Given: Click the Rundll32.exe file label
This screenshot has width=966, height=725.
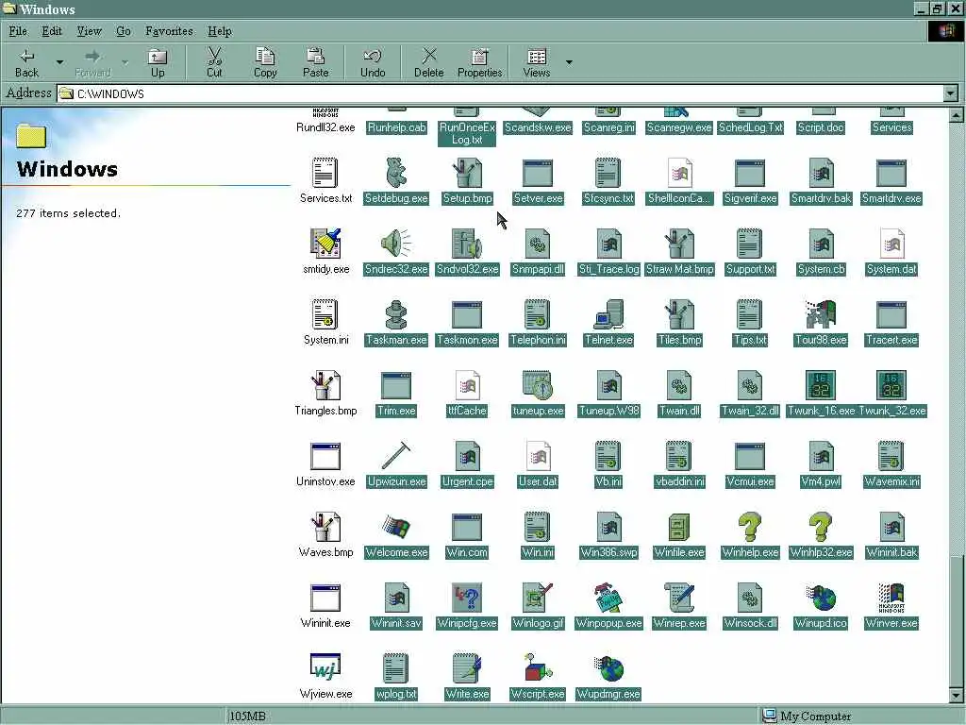Looking at the screenshot, I should coord(325,127).
